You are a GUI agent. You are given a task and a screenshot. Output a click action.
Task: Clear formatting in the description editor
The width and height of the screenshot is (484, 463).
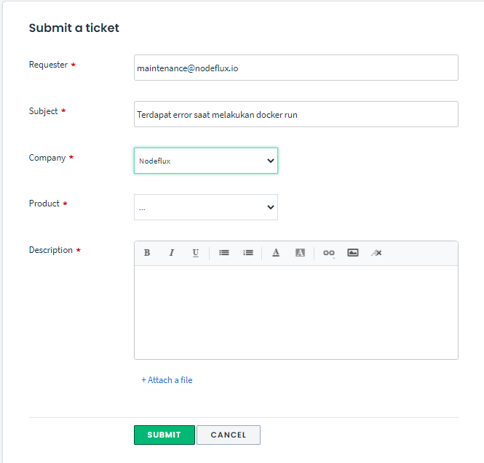[376, 253]
